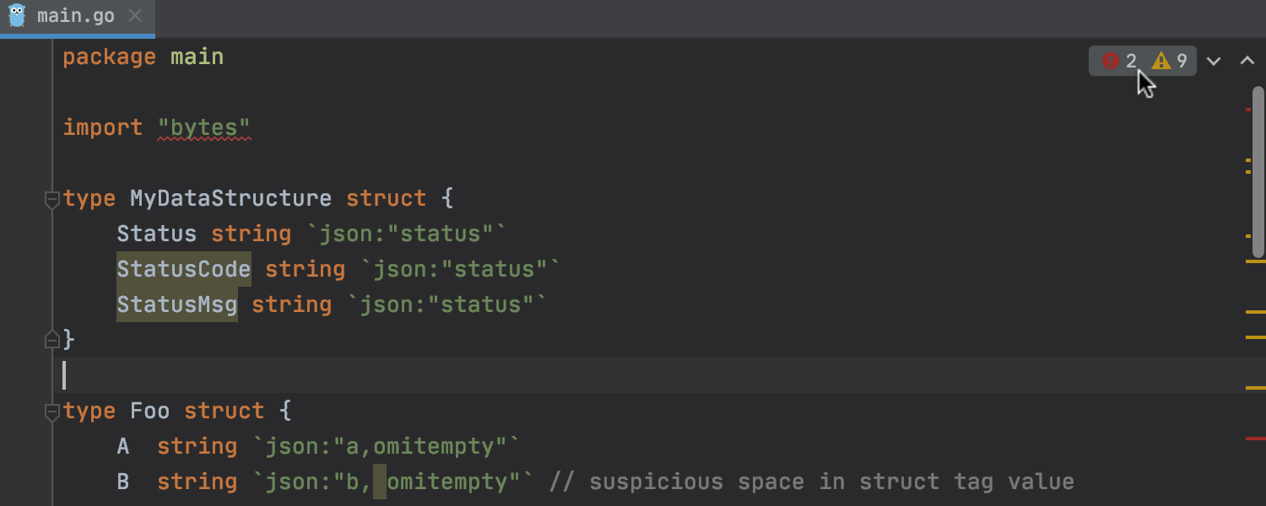Viewport: 1266px width, 506px height.
Task: Click the MyDataStructure type name
Action: (230, 199)
